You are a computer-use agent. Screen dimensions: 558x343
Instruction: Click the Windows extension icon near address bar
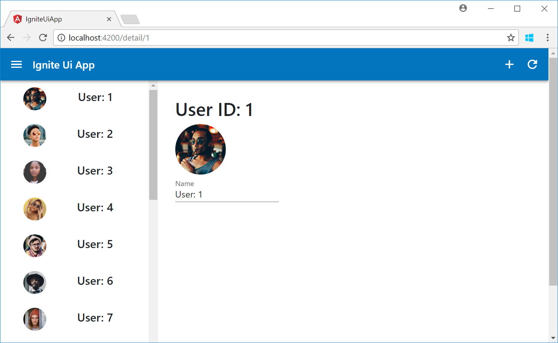tap(530, 38)
